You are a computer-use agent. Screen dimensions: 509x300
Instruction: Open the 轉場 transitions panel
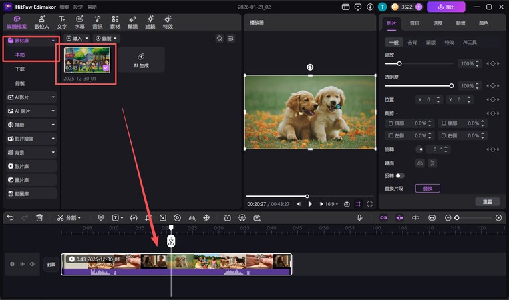132,23
